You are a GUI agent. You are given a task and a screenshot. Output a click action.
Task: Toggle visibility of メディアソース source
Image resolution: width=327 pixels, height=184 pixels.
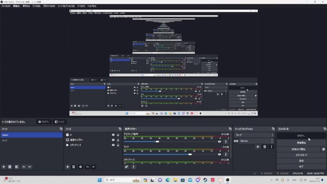(x=113, y=145)
